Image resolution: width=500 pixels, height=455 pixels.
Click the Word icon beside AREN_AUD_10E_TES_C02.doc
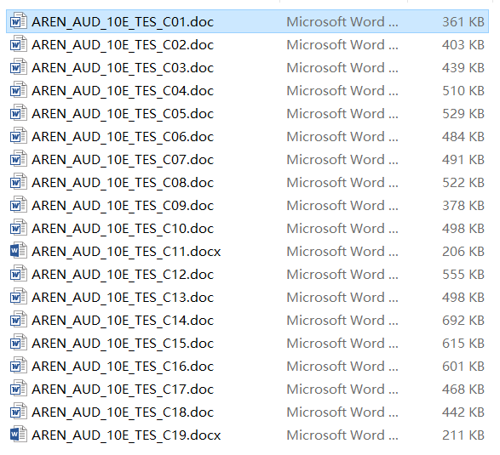[18, 44]
